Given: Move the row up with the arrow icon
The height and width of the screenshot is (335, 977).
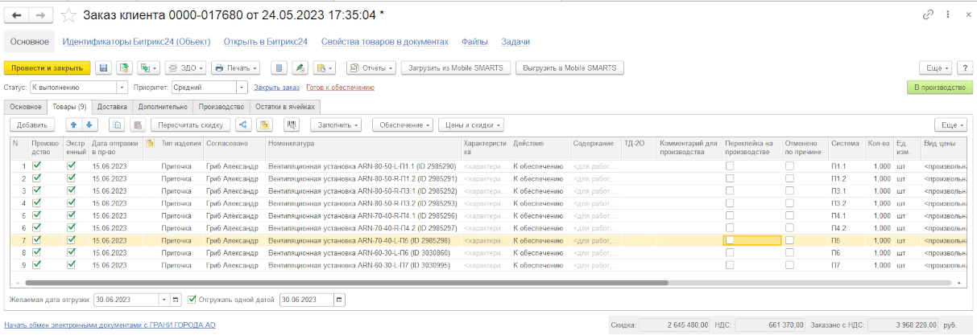Looking at the screenshot, I should (x=73, y=125).
